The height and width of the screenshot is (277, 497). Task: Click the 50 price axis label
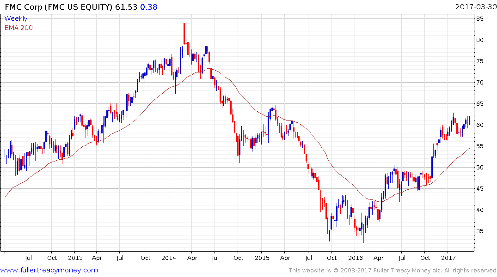[x=480, y=167]
